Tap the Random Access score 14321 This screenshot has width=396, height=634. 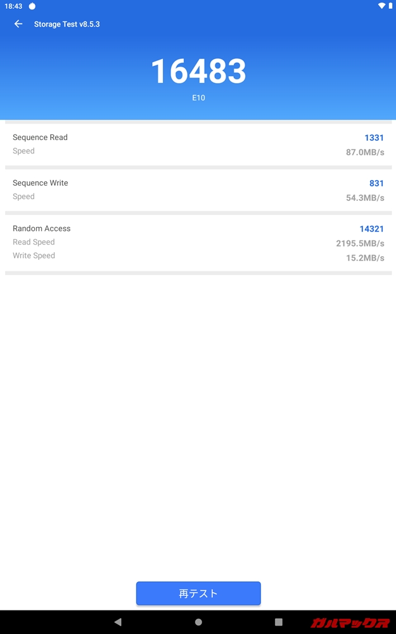[371, 229]
